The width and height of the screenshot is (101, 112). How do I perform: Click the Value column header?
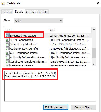(x=70, y=30)
